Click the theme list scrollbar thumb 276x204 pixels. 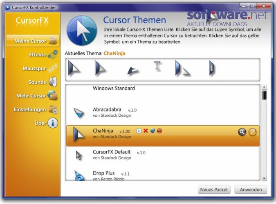(264, 95)
